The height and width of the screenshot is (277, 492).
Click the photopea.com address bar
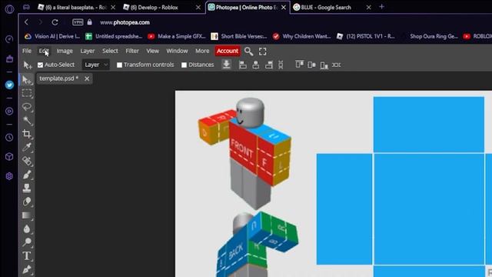point(125,22)
